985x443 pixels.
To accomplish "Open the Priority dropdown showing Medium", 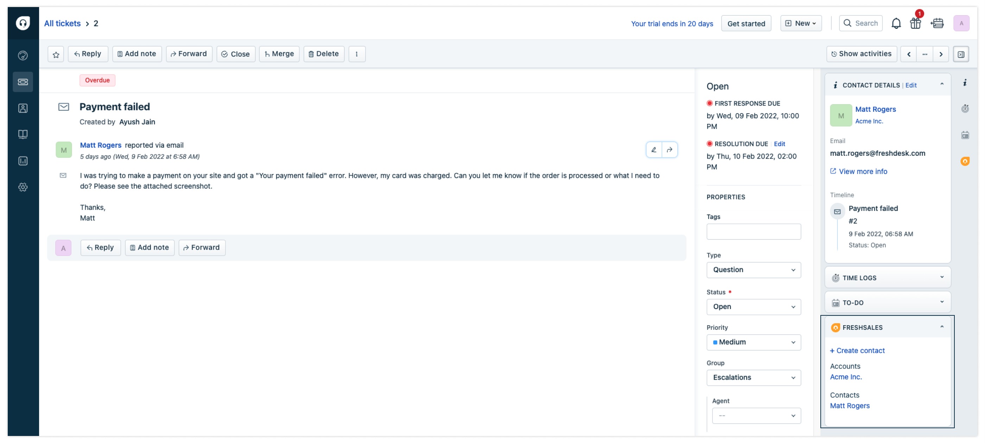I will pyautogui.click(x=753, y=342).
